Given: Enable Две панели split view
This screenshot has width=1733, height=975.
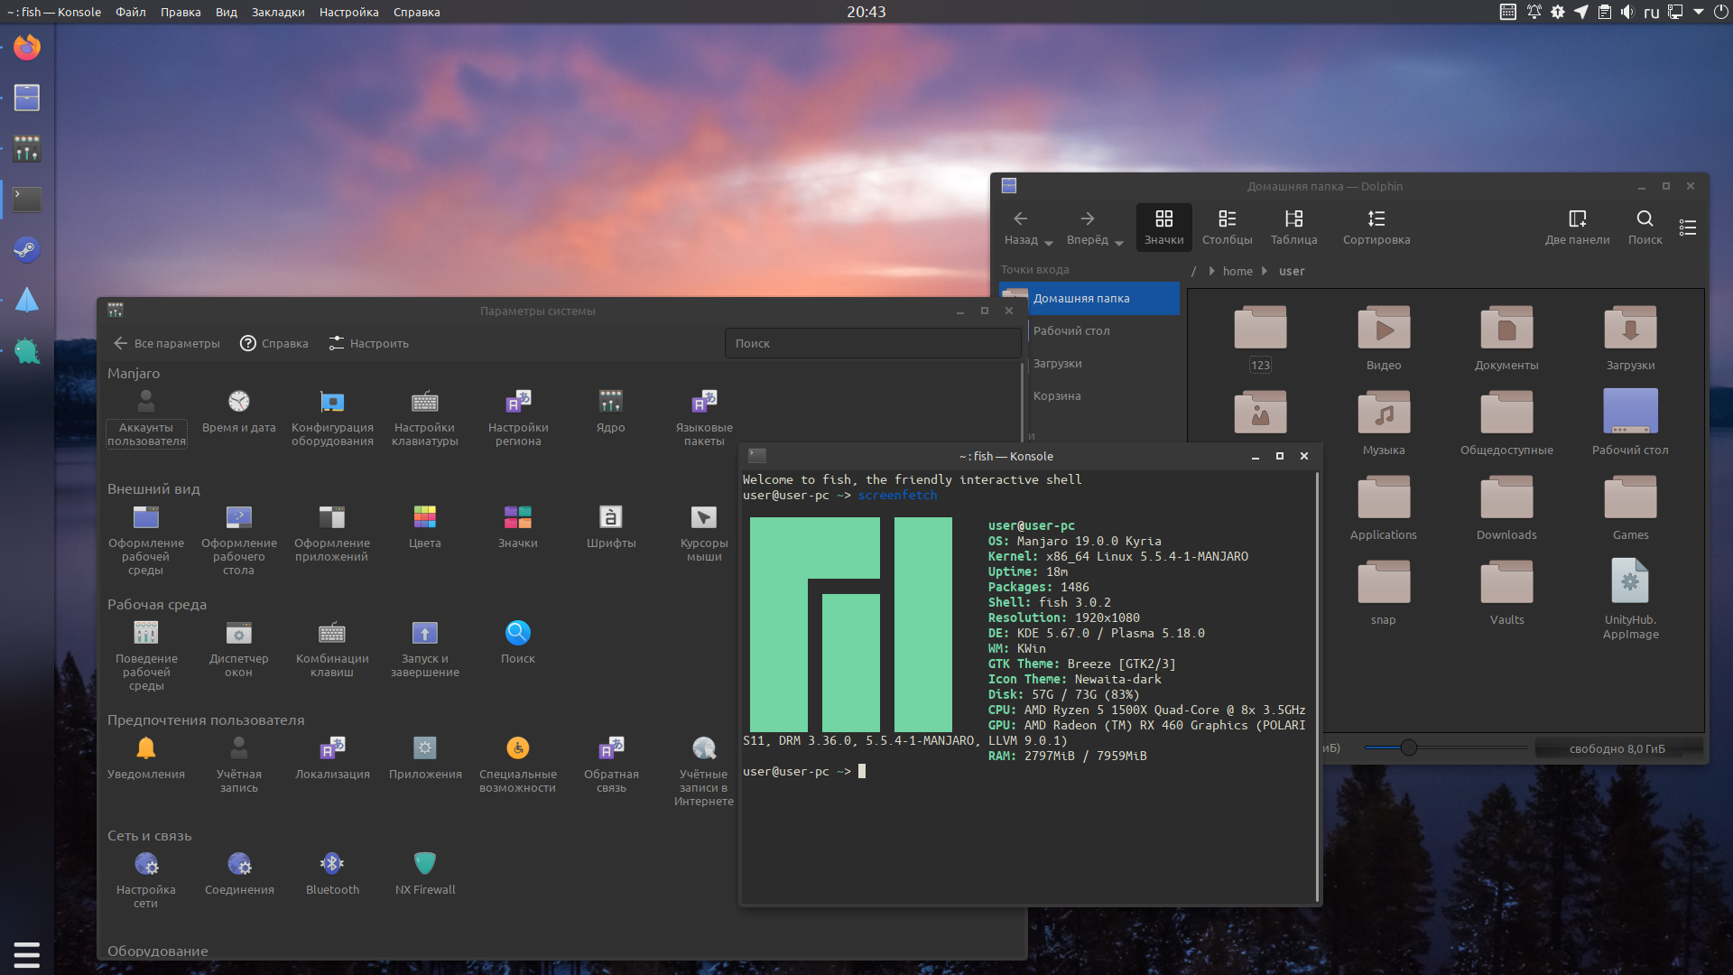Looking at the screenshot, I should pyautogui.click(x=1577, y=227).
